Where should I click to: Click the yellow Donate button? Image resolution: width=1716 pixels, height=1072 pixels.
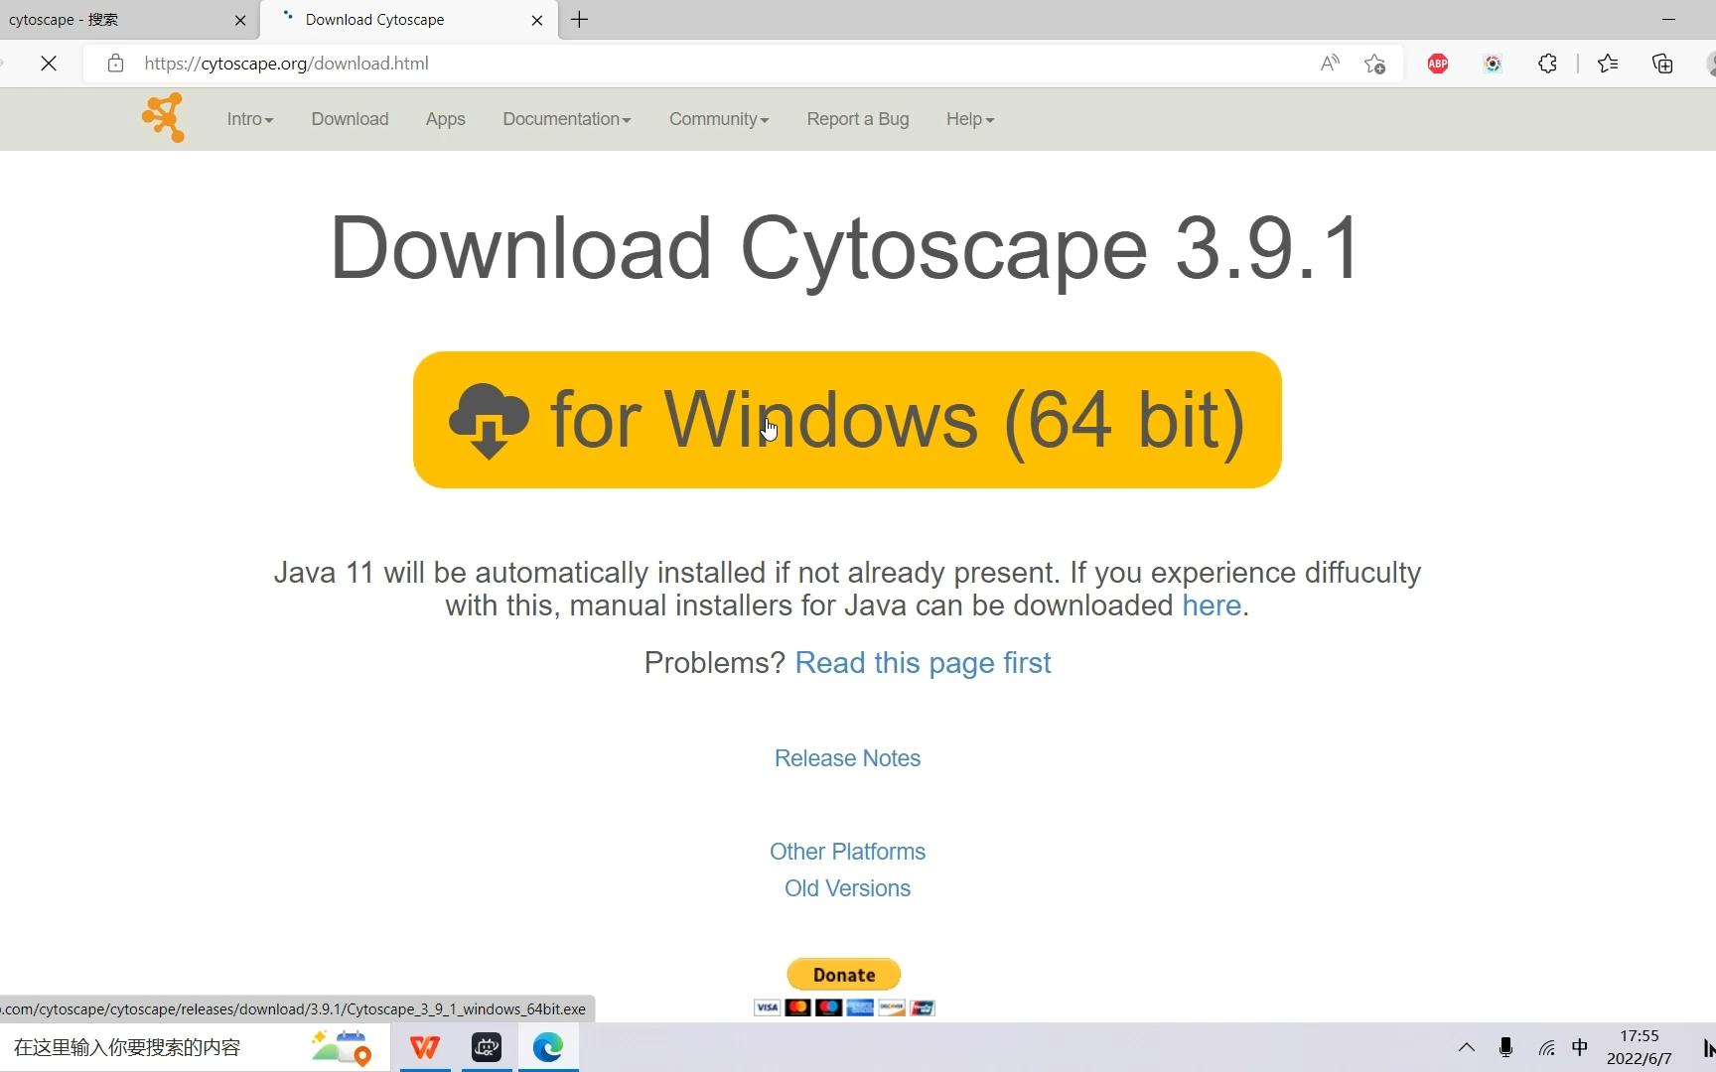[844, 975]
